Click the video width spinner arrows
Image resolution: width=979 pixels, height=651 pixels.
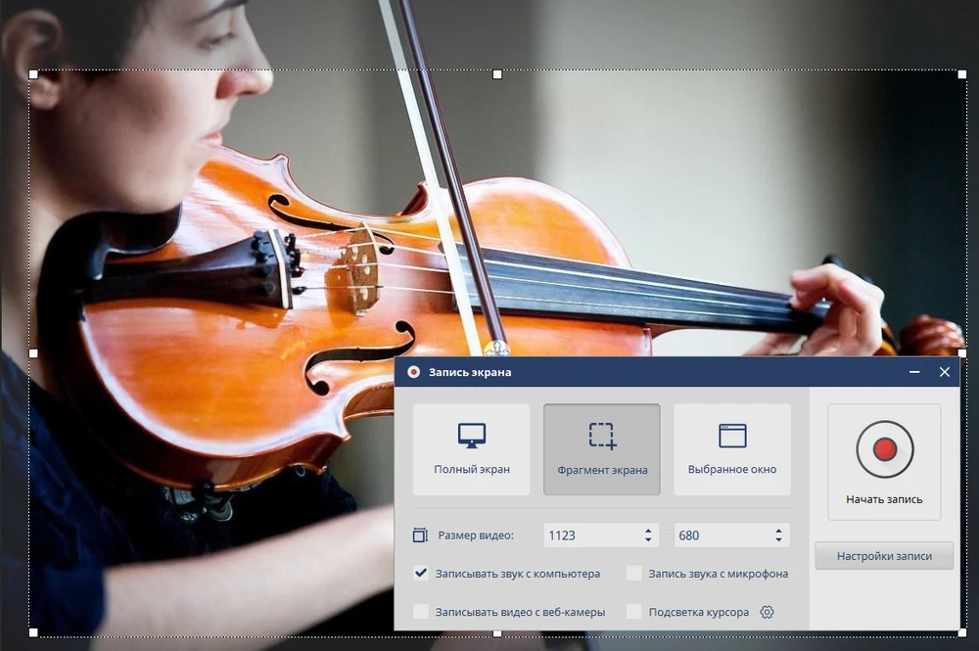(x=648, y=535)
